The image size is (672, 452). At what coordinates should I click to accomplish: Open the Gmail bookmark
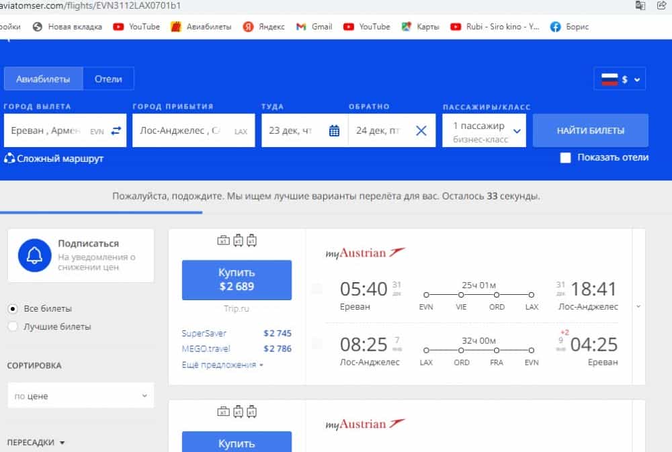point(314,27)
